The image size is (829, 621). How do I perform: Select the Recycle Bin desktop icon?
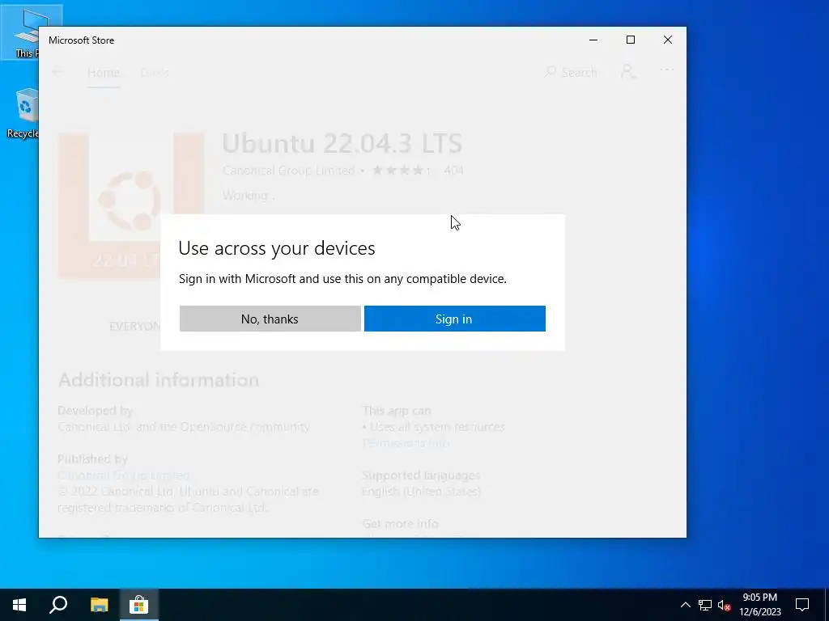[x=22, y=114]
